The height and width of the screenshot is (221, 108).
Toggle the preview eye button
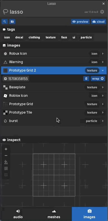coord(80,22)
